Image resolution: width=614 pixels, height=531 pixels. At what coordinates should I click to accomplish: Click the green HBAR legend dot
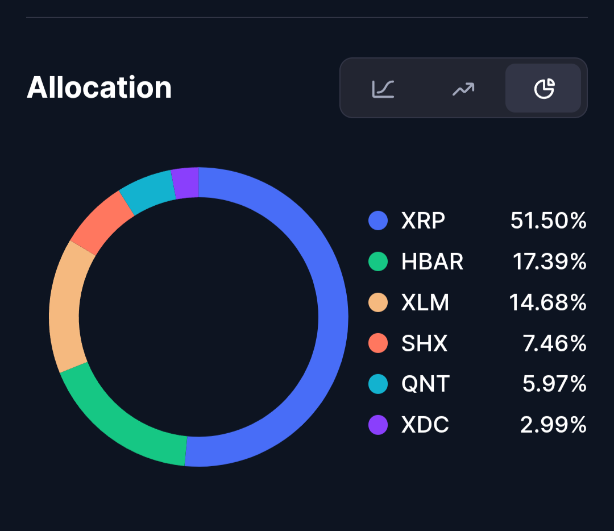(378, 261)
